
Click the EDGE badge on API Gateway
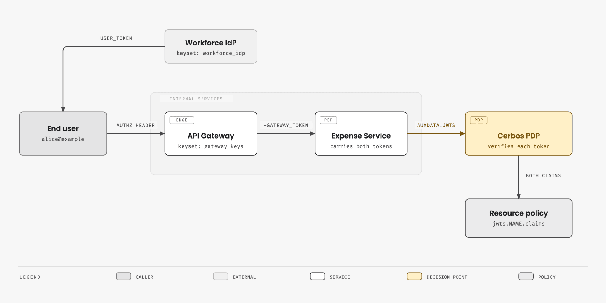[182, 120]
